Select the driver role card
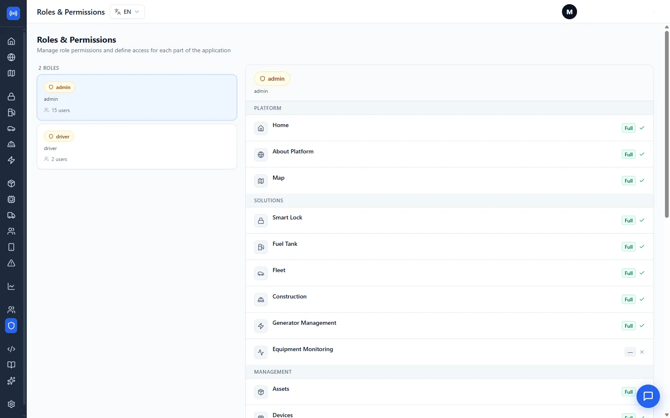Viewport: 670px width, 418px height. coord(137,147)
